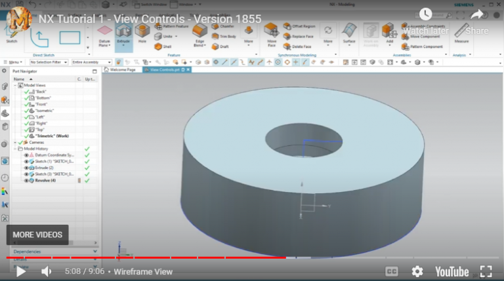This screenshot has height=281, width=504.
Task: Click the Assembly Constraints tool
Action: (x=424, y=26)
